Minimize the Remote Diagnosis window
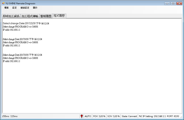Screen dimensions: 184x120 point(167,3)
